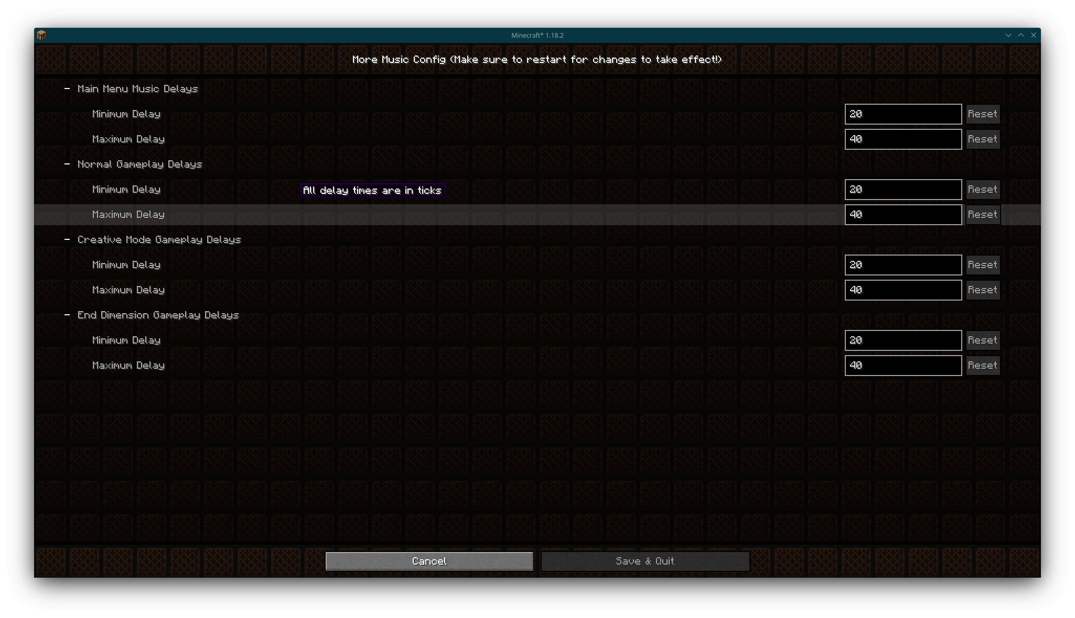Click Creative Mode Maximum Delay text box
This screenshot has height=618, width=1075.
tap(903, 290)
